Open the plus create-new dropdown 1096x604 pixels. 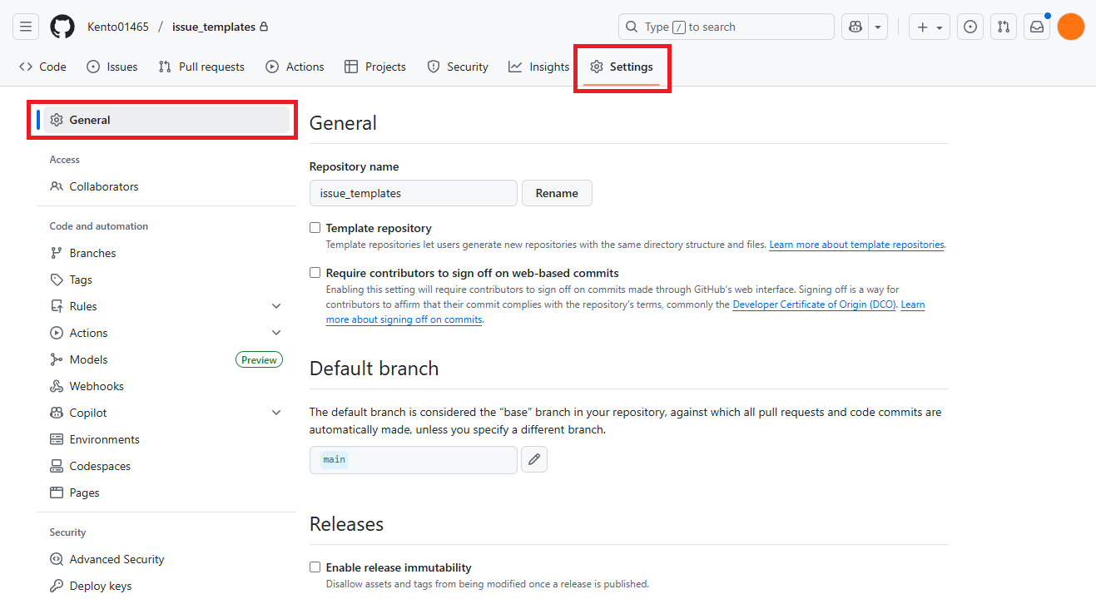click(x=930, y=27)
